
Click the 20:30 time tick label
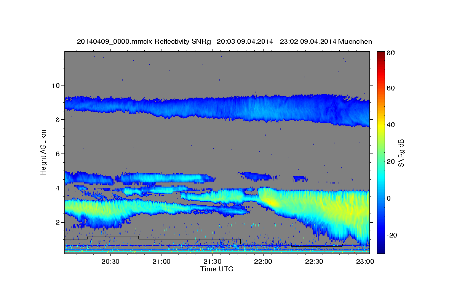point(110,262)
